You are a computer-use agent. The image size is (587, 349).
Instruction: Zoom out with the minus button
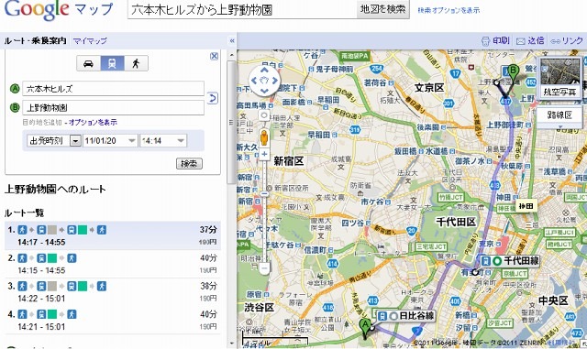click(264, 267)
